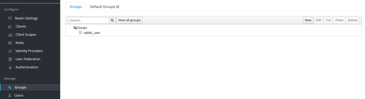This screenshot has width=365, height=99.
Task: Focus the group Search input field
Action: [89, 20]
